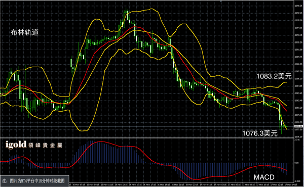Click the 0.00 level on MACD scale

(296, 163)
